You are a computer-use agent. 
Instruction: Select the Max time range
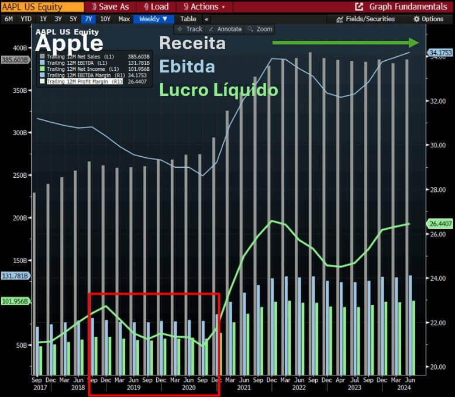coord(124,19)
